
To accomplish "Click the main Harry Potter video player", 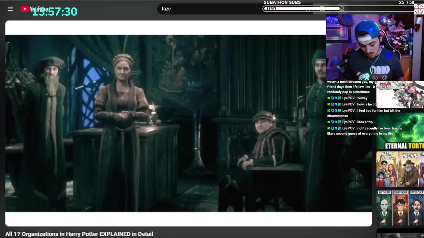I will click(188, 123).
